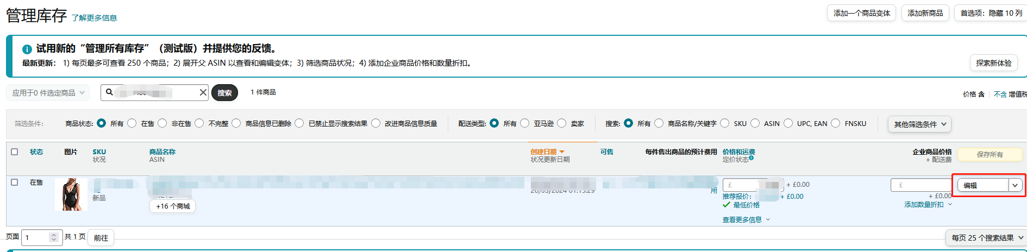Image resolution: width=1027 pixels, height=252 pixels.
Task: Select the 在售 product status radio button
Action: coord(132,123)
